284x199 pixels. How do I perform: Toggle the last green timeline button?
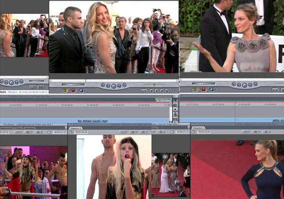coord(168,99)
